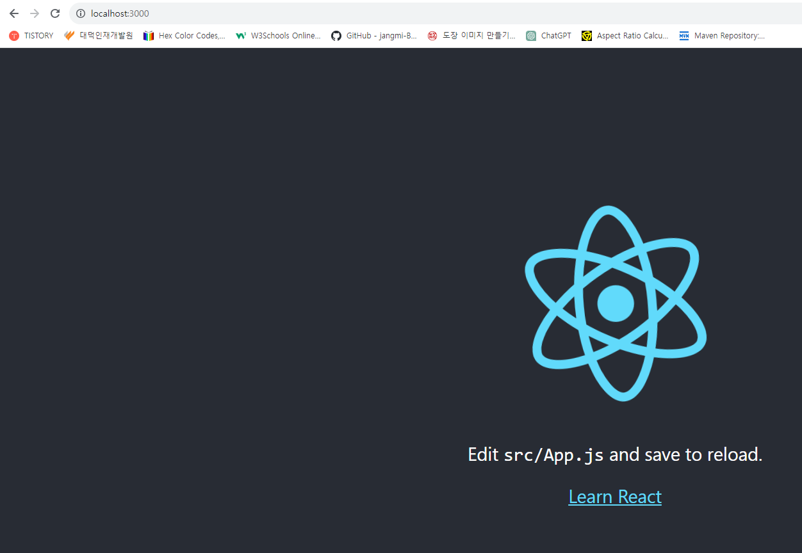Screen dimensions: 802x553
Task: Follow the Learn React link
Action: click(x=615, y=497)
